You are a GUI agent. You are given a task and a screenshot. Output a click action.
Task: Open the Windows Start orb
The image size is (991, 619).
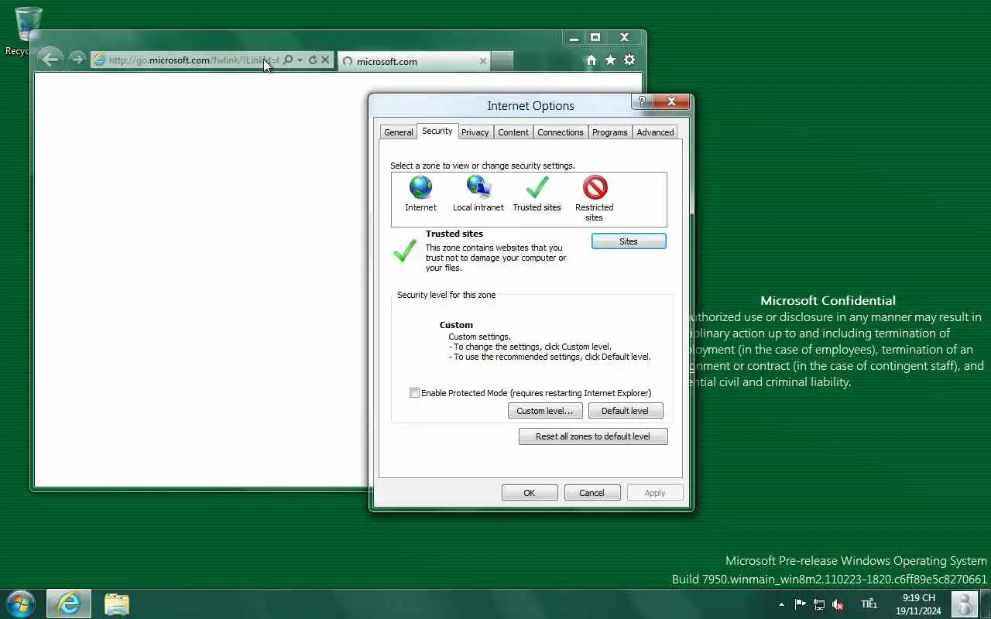[20, 604]
